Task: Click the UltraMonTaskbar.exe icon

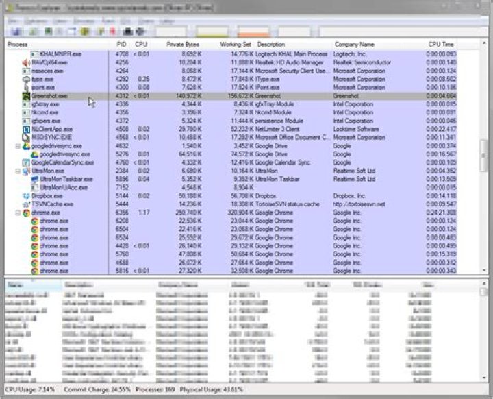Action: pos(35,179)
